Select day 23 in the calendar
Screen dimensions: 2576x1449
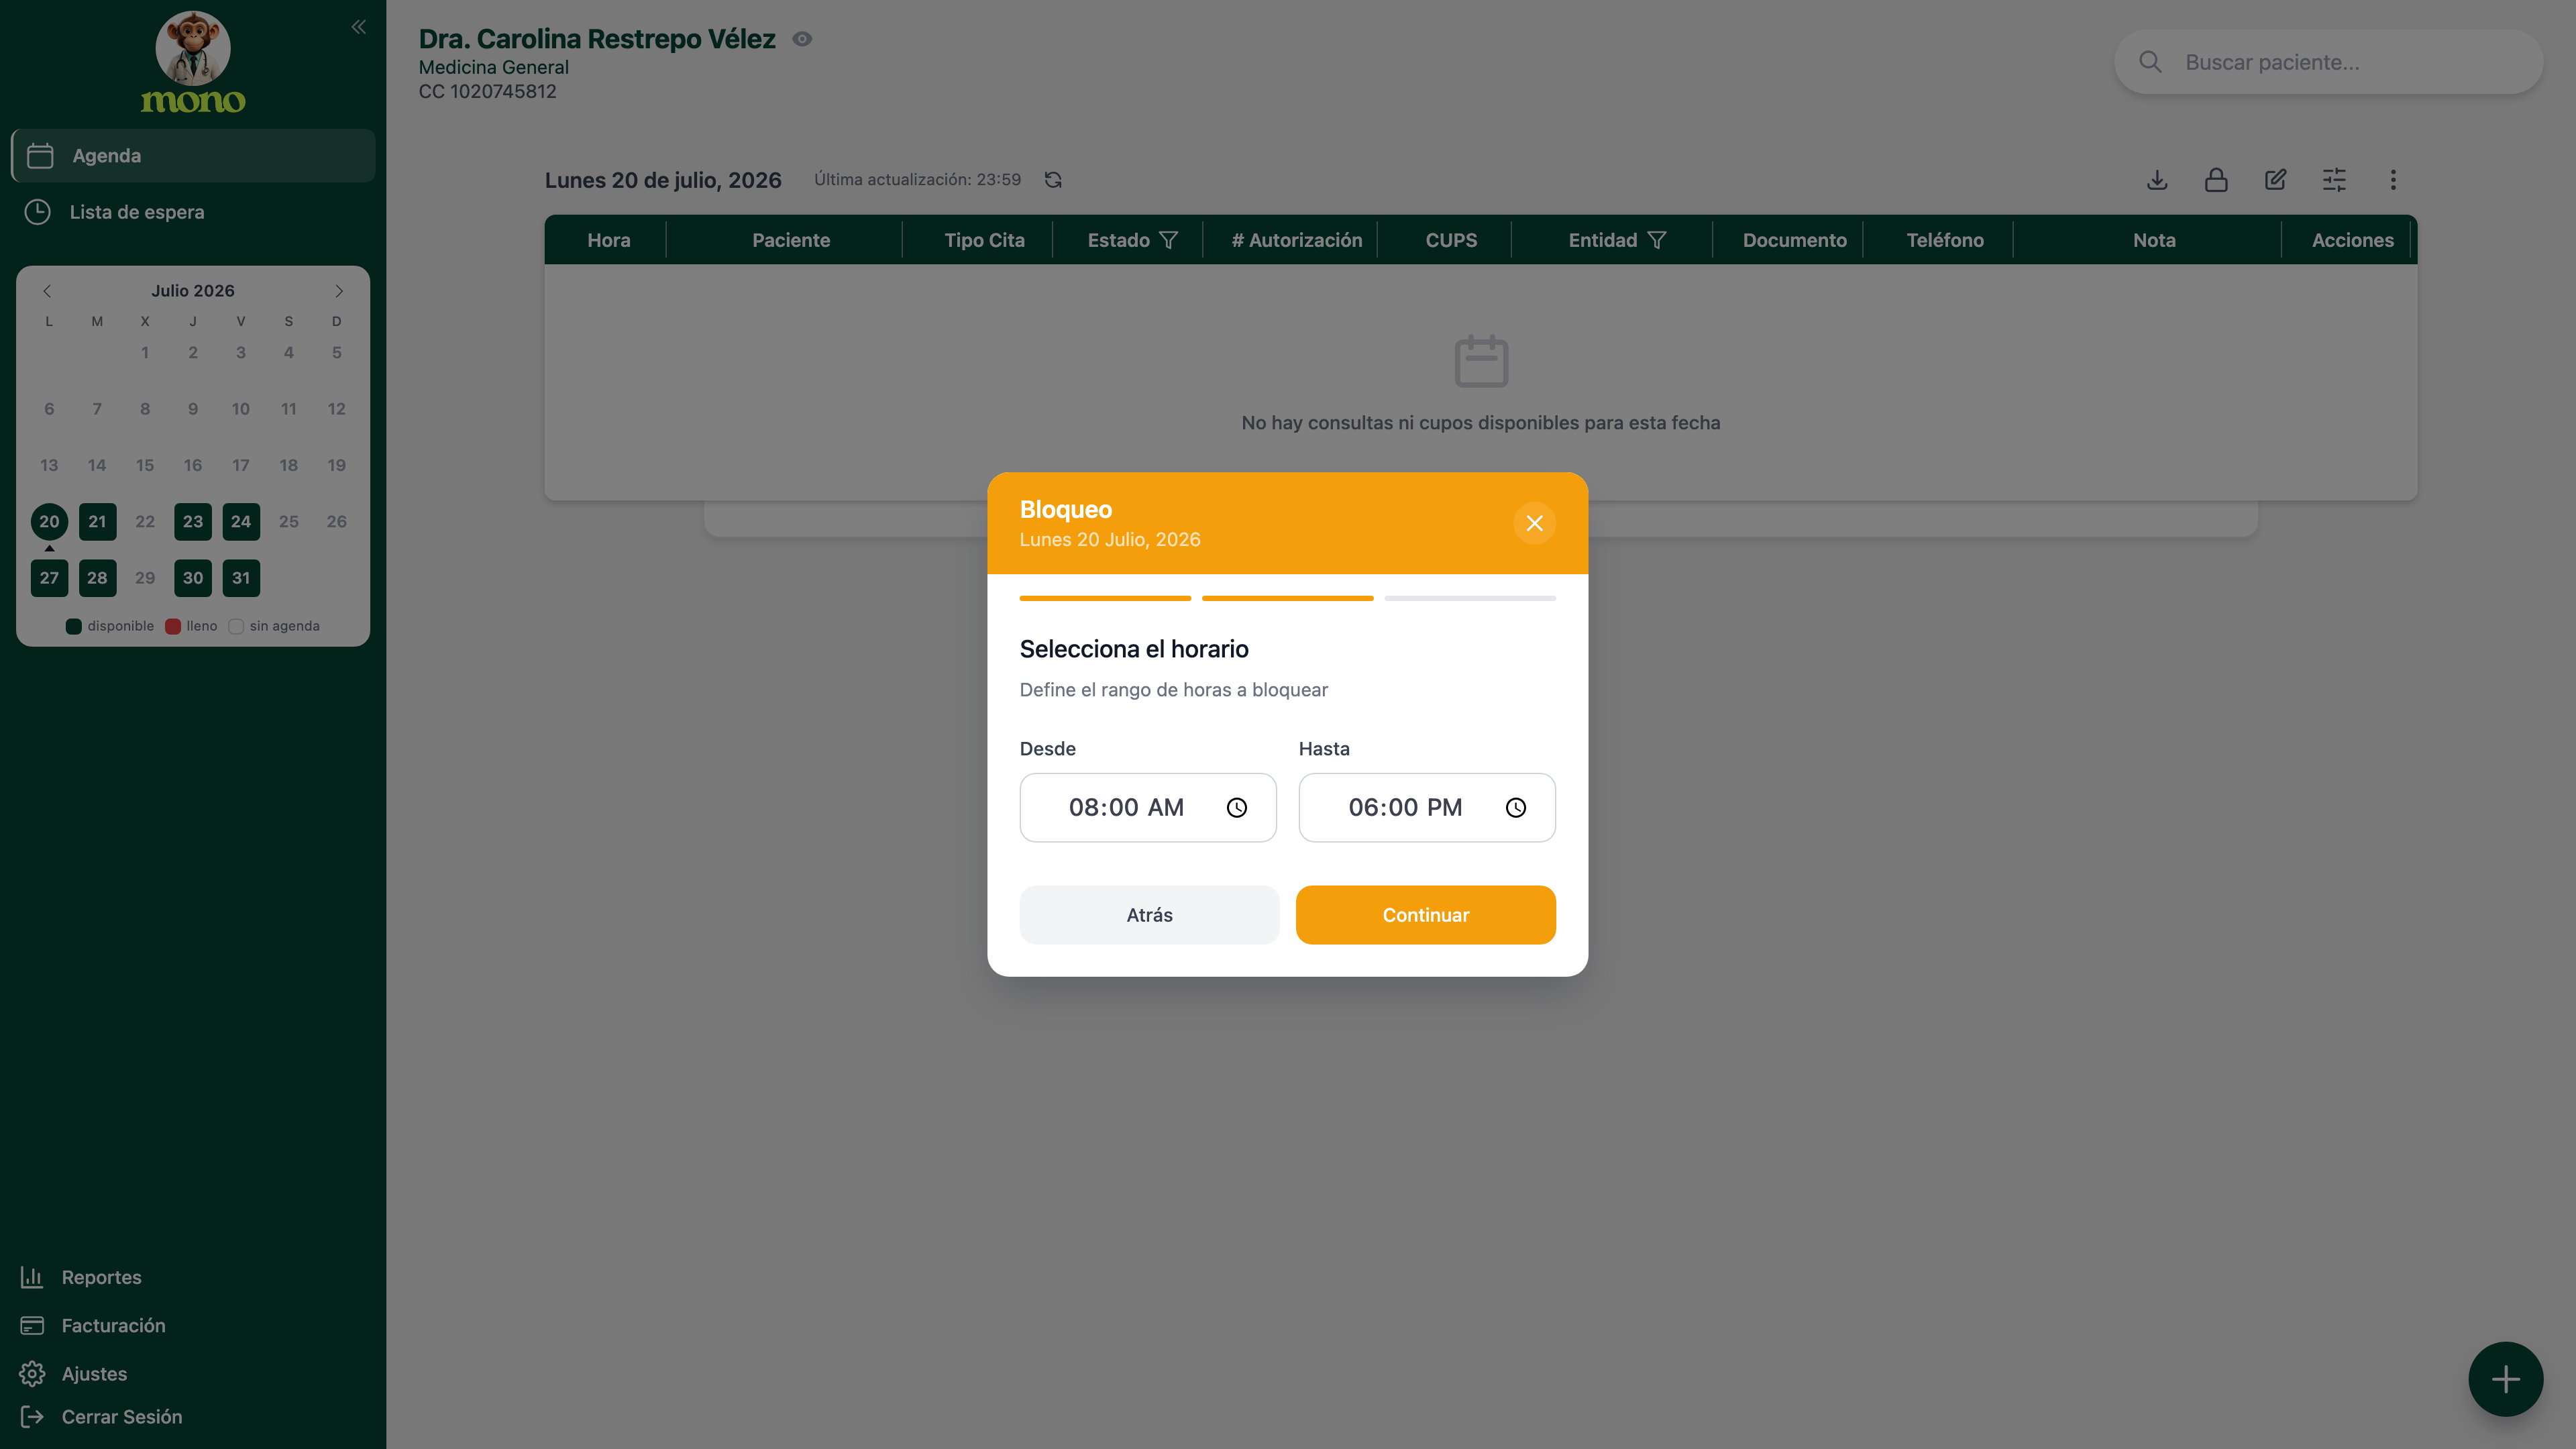pos(193,521)
